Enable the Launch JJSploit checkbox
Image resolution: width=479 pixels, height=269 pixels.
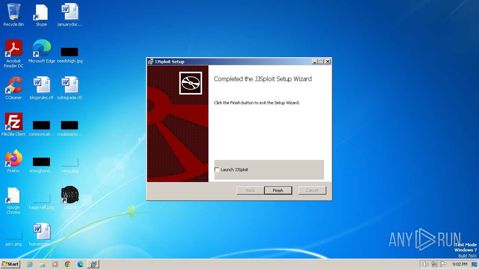217,170
